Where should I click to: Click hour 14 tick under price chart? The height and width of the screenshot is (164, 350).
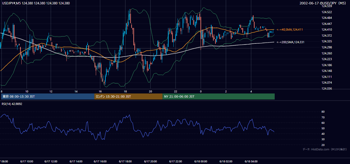click(76, 91)
